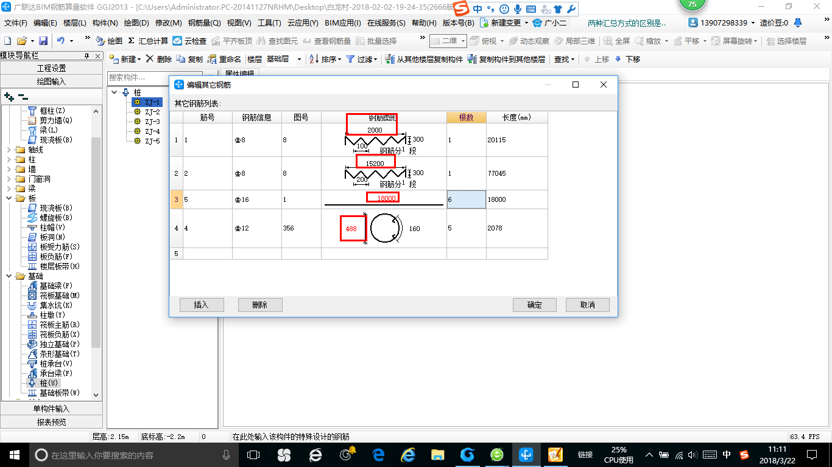Collapse all tree nodes minus icon

23,97
